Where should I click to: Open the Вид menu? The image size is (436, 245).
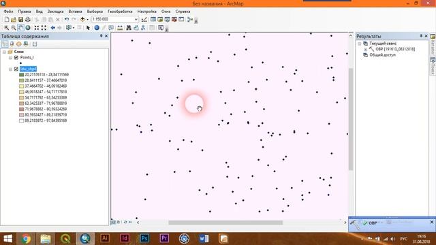(40, 12)
